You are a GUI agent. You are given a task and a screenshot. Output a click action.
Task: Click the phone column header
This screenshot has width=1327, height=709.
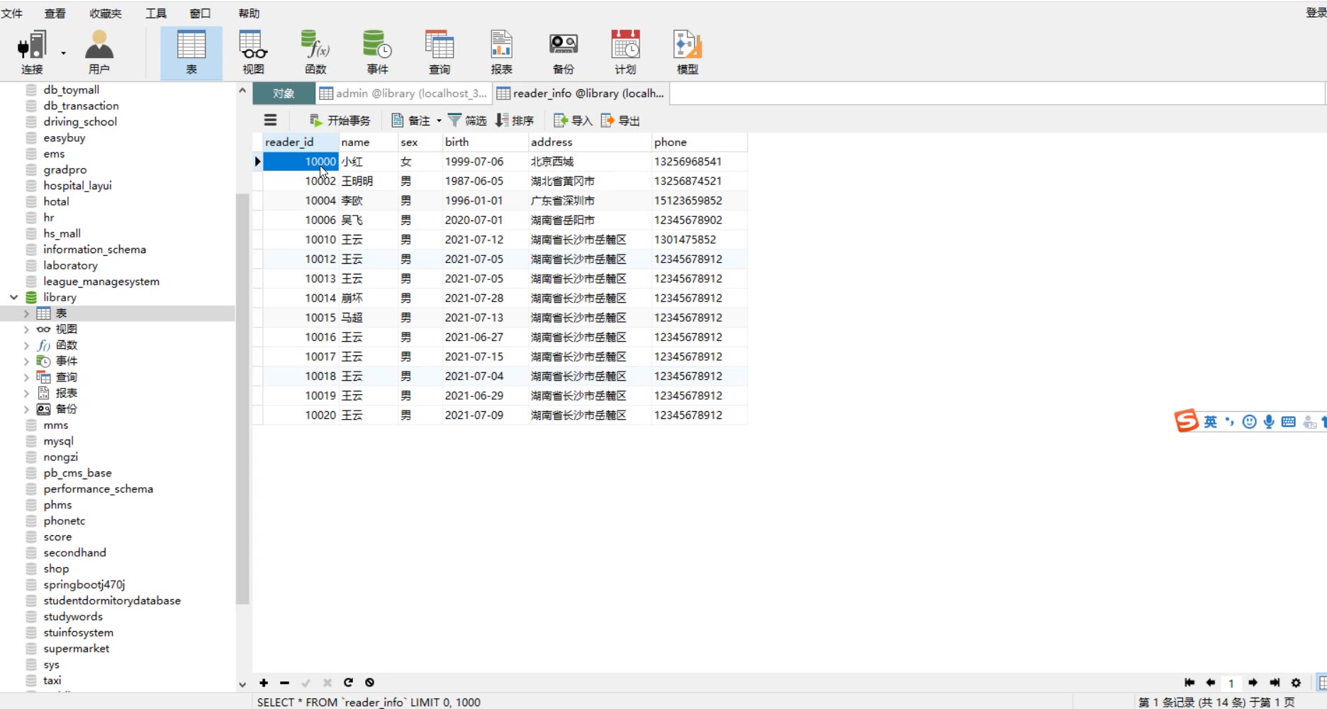(699, 142)
